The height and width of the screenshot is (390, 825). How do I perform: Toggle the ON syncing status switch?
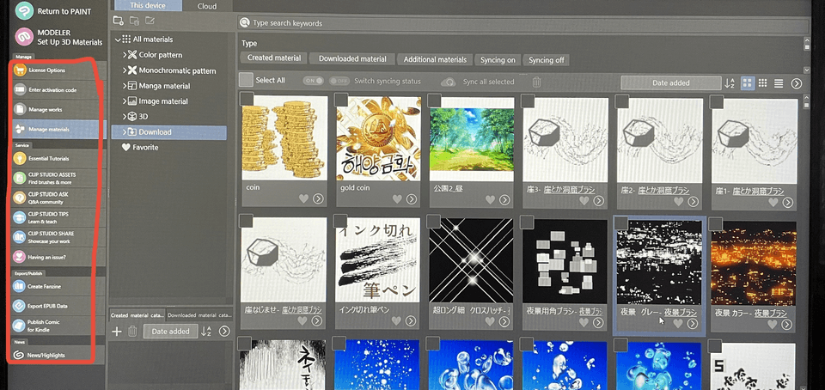pyautogui.click(x=313, y=81)
